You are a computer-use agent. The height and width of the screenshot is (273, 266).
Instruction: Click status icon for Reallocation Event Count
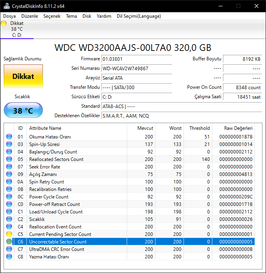pos(9,226)
